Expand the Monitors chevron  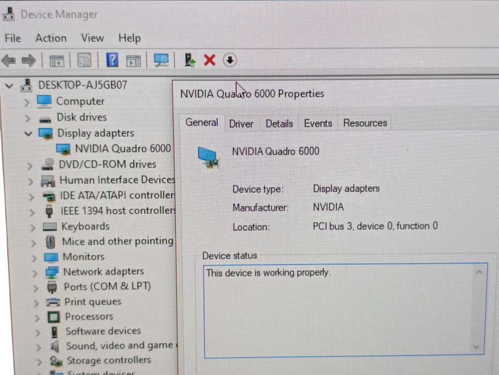pos(34,258)
